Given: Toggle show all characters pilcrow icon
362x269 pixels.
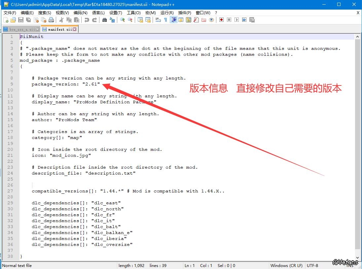Looking at the screenshot, I should pos(165,20).
